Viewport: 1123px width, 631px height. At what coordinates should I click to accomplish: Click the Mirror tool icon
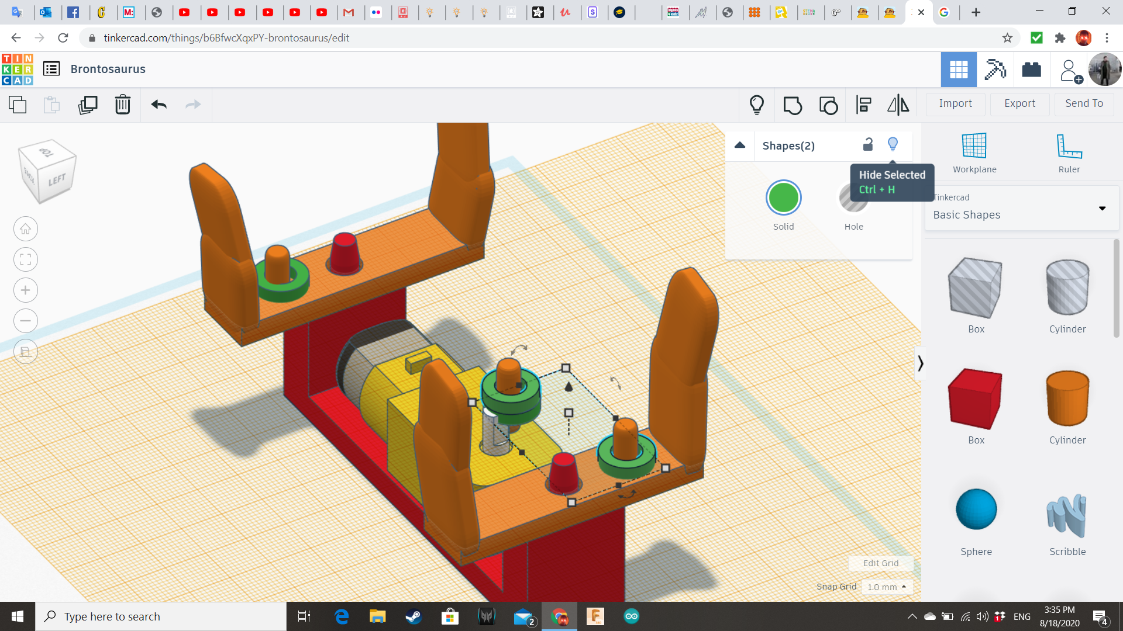898,105
